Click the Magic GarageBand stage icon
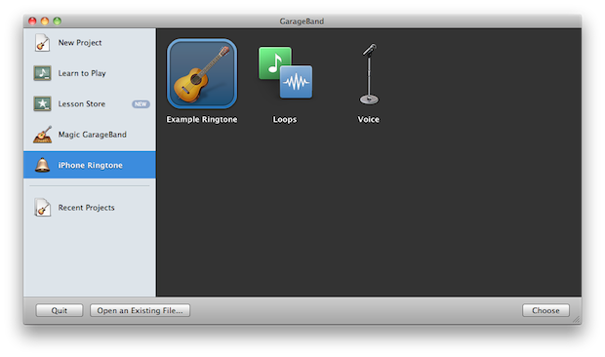This screenshot has width=605, height=357. point(42,135)
